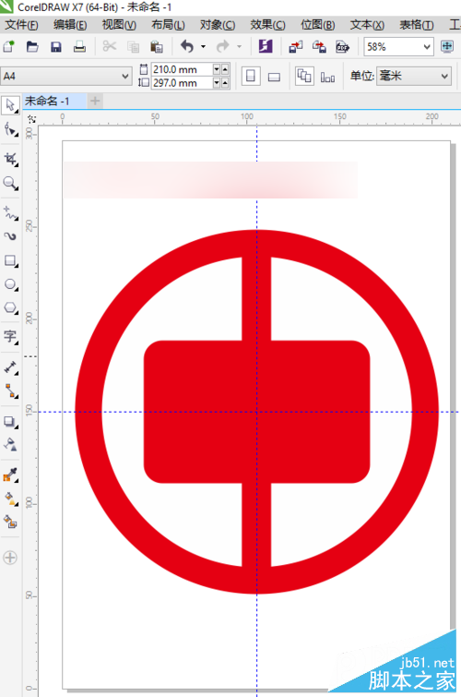Open the A4 page size dropdown

click(124, 76)
